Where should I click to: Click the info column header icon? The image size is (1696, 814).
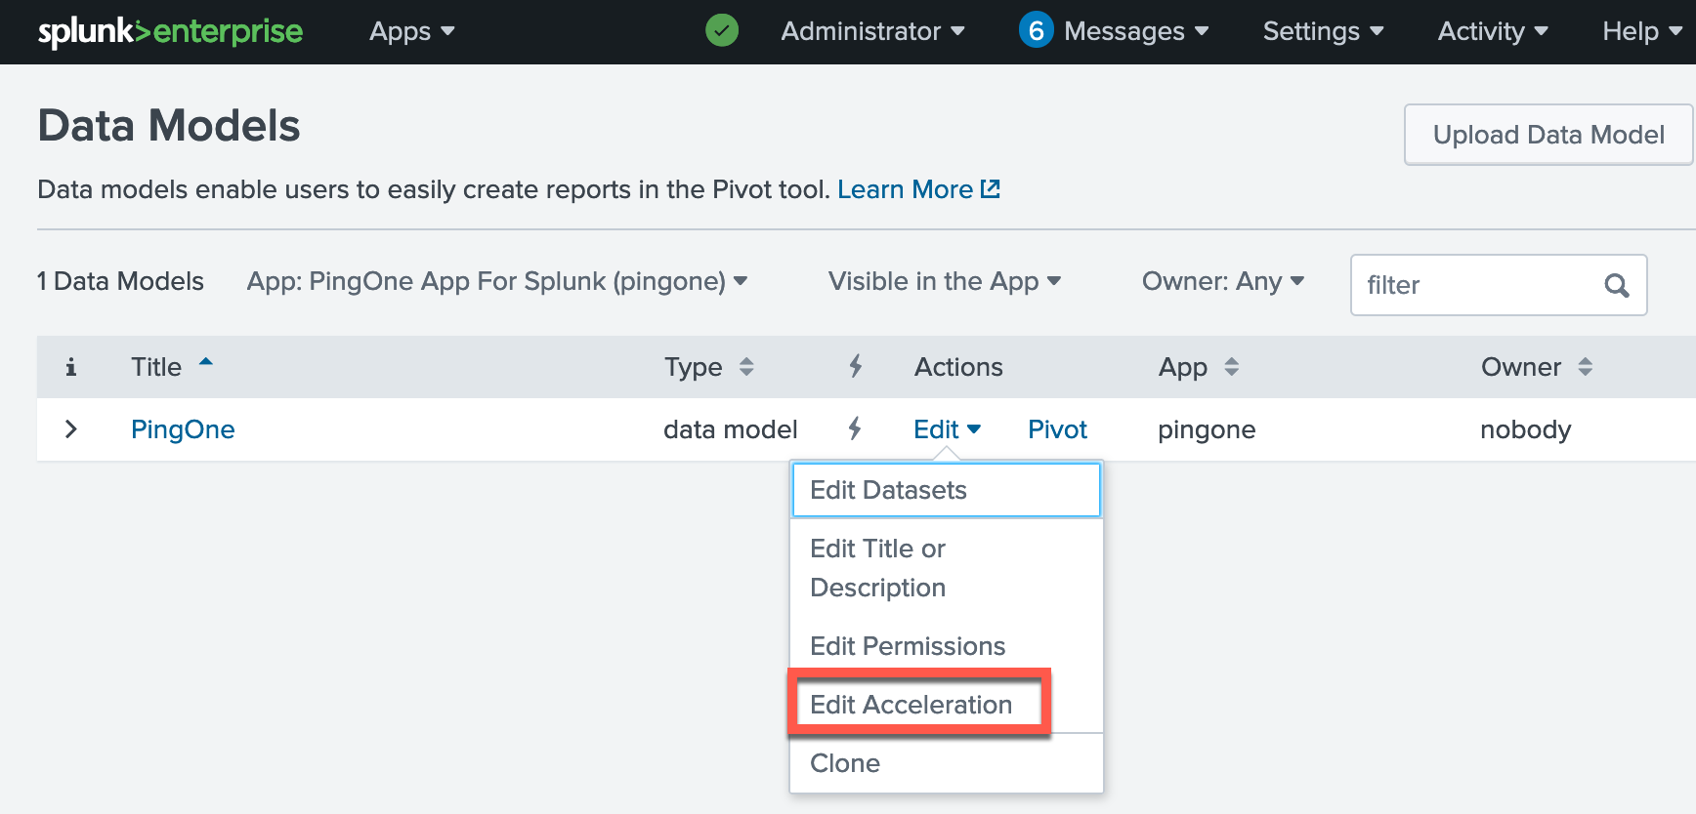click(70, 367)
